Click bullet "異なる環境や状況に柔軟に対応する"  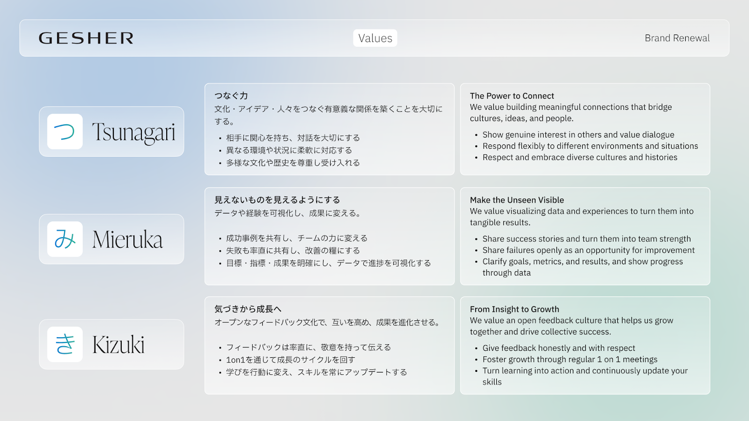(289, 150)
